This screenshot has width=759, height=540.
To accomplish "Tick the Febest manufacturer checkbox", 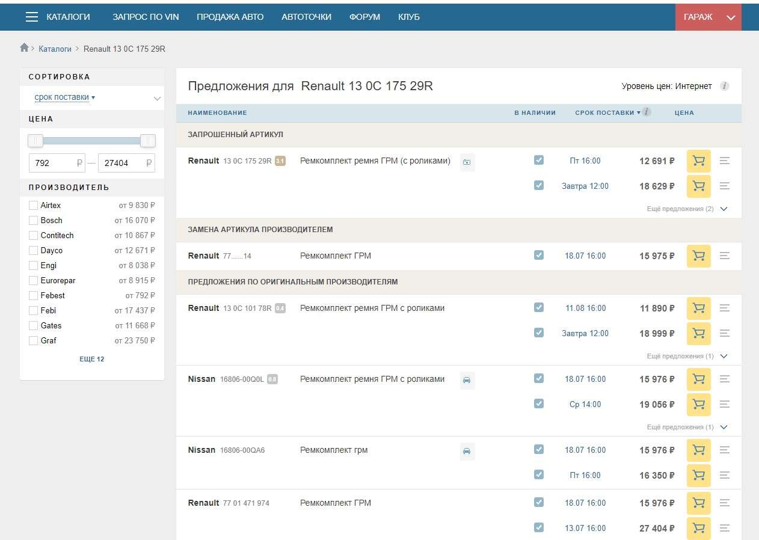I will tap(34, 296).
